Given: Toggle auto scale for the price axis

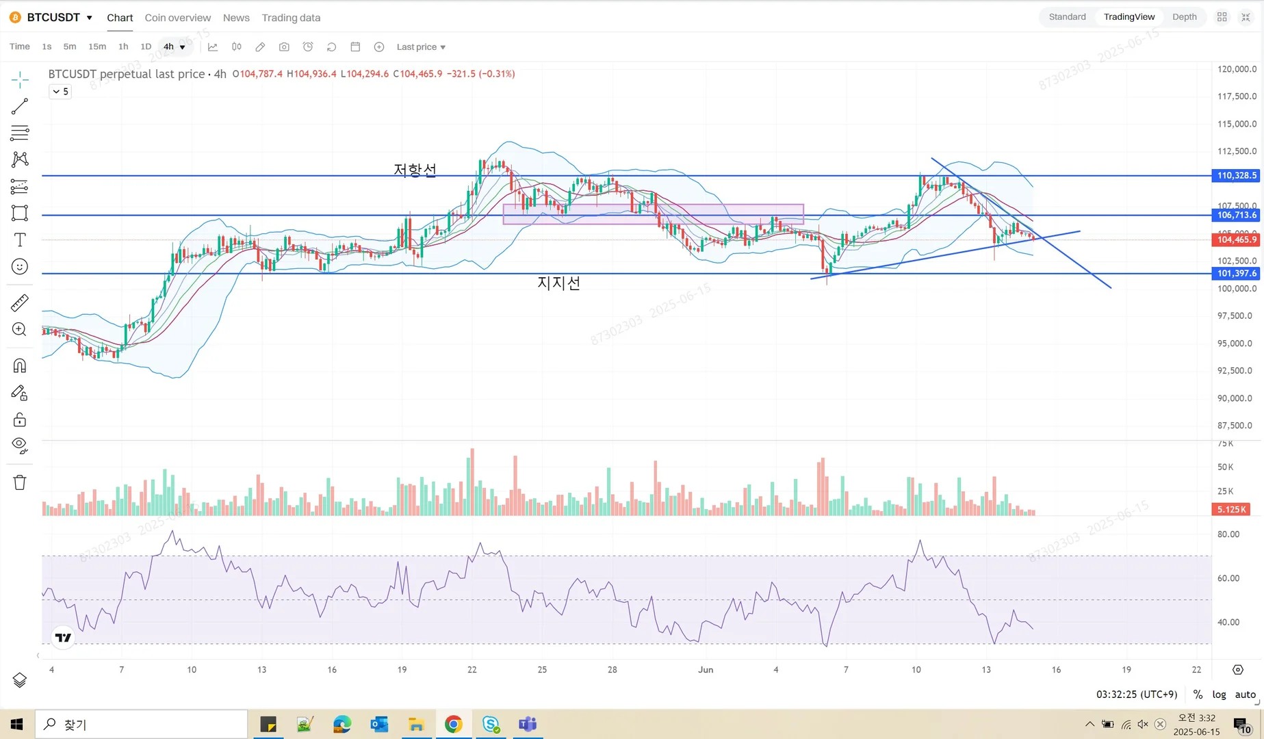Looking at the screenshot, I should [x=1245, y=694].
